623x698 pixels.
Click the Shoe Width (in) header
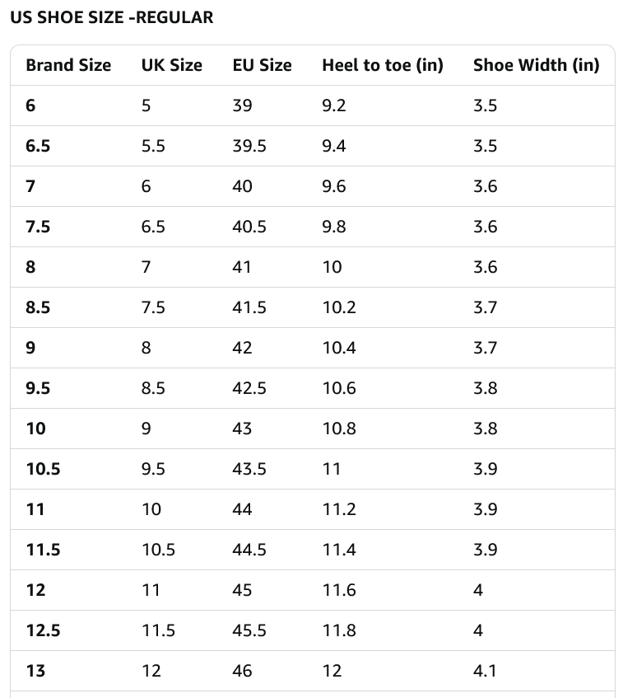pos(536,65)
